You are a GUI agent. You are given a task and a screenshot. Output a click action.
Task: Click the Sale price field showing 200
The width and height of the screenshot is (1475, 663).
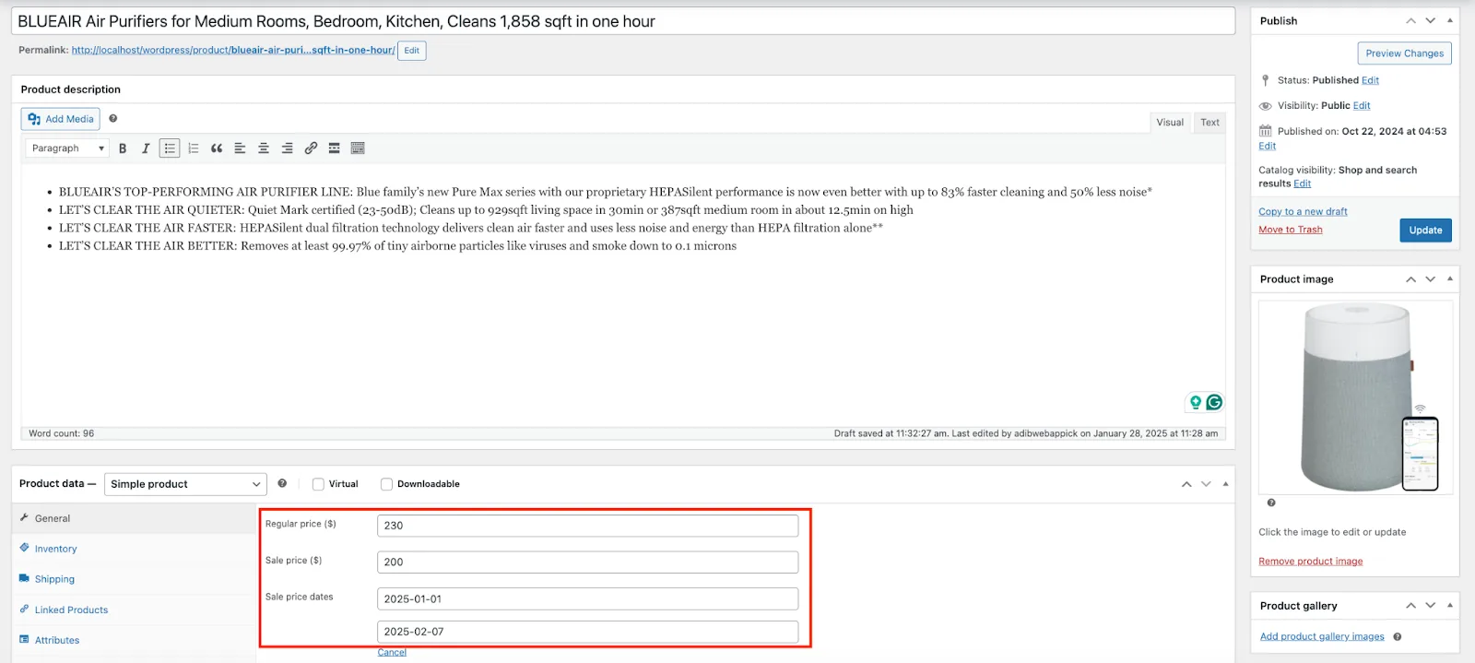[587, 562]
